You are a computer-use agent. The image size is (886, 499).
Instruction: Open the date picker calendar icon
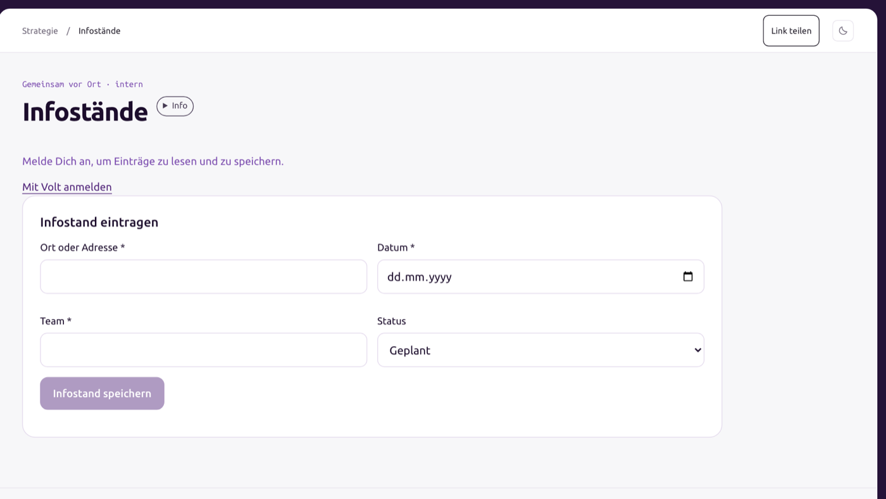point(688,277)
